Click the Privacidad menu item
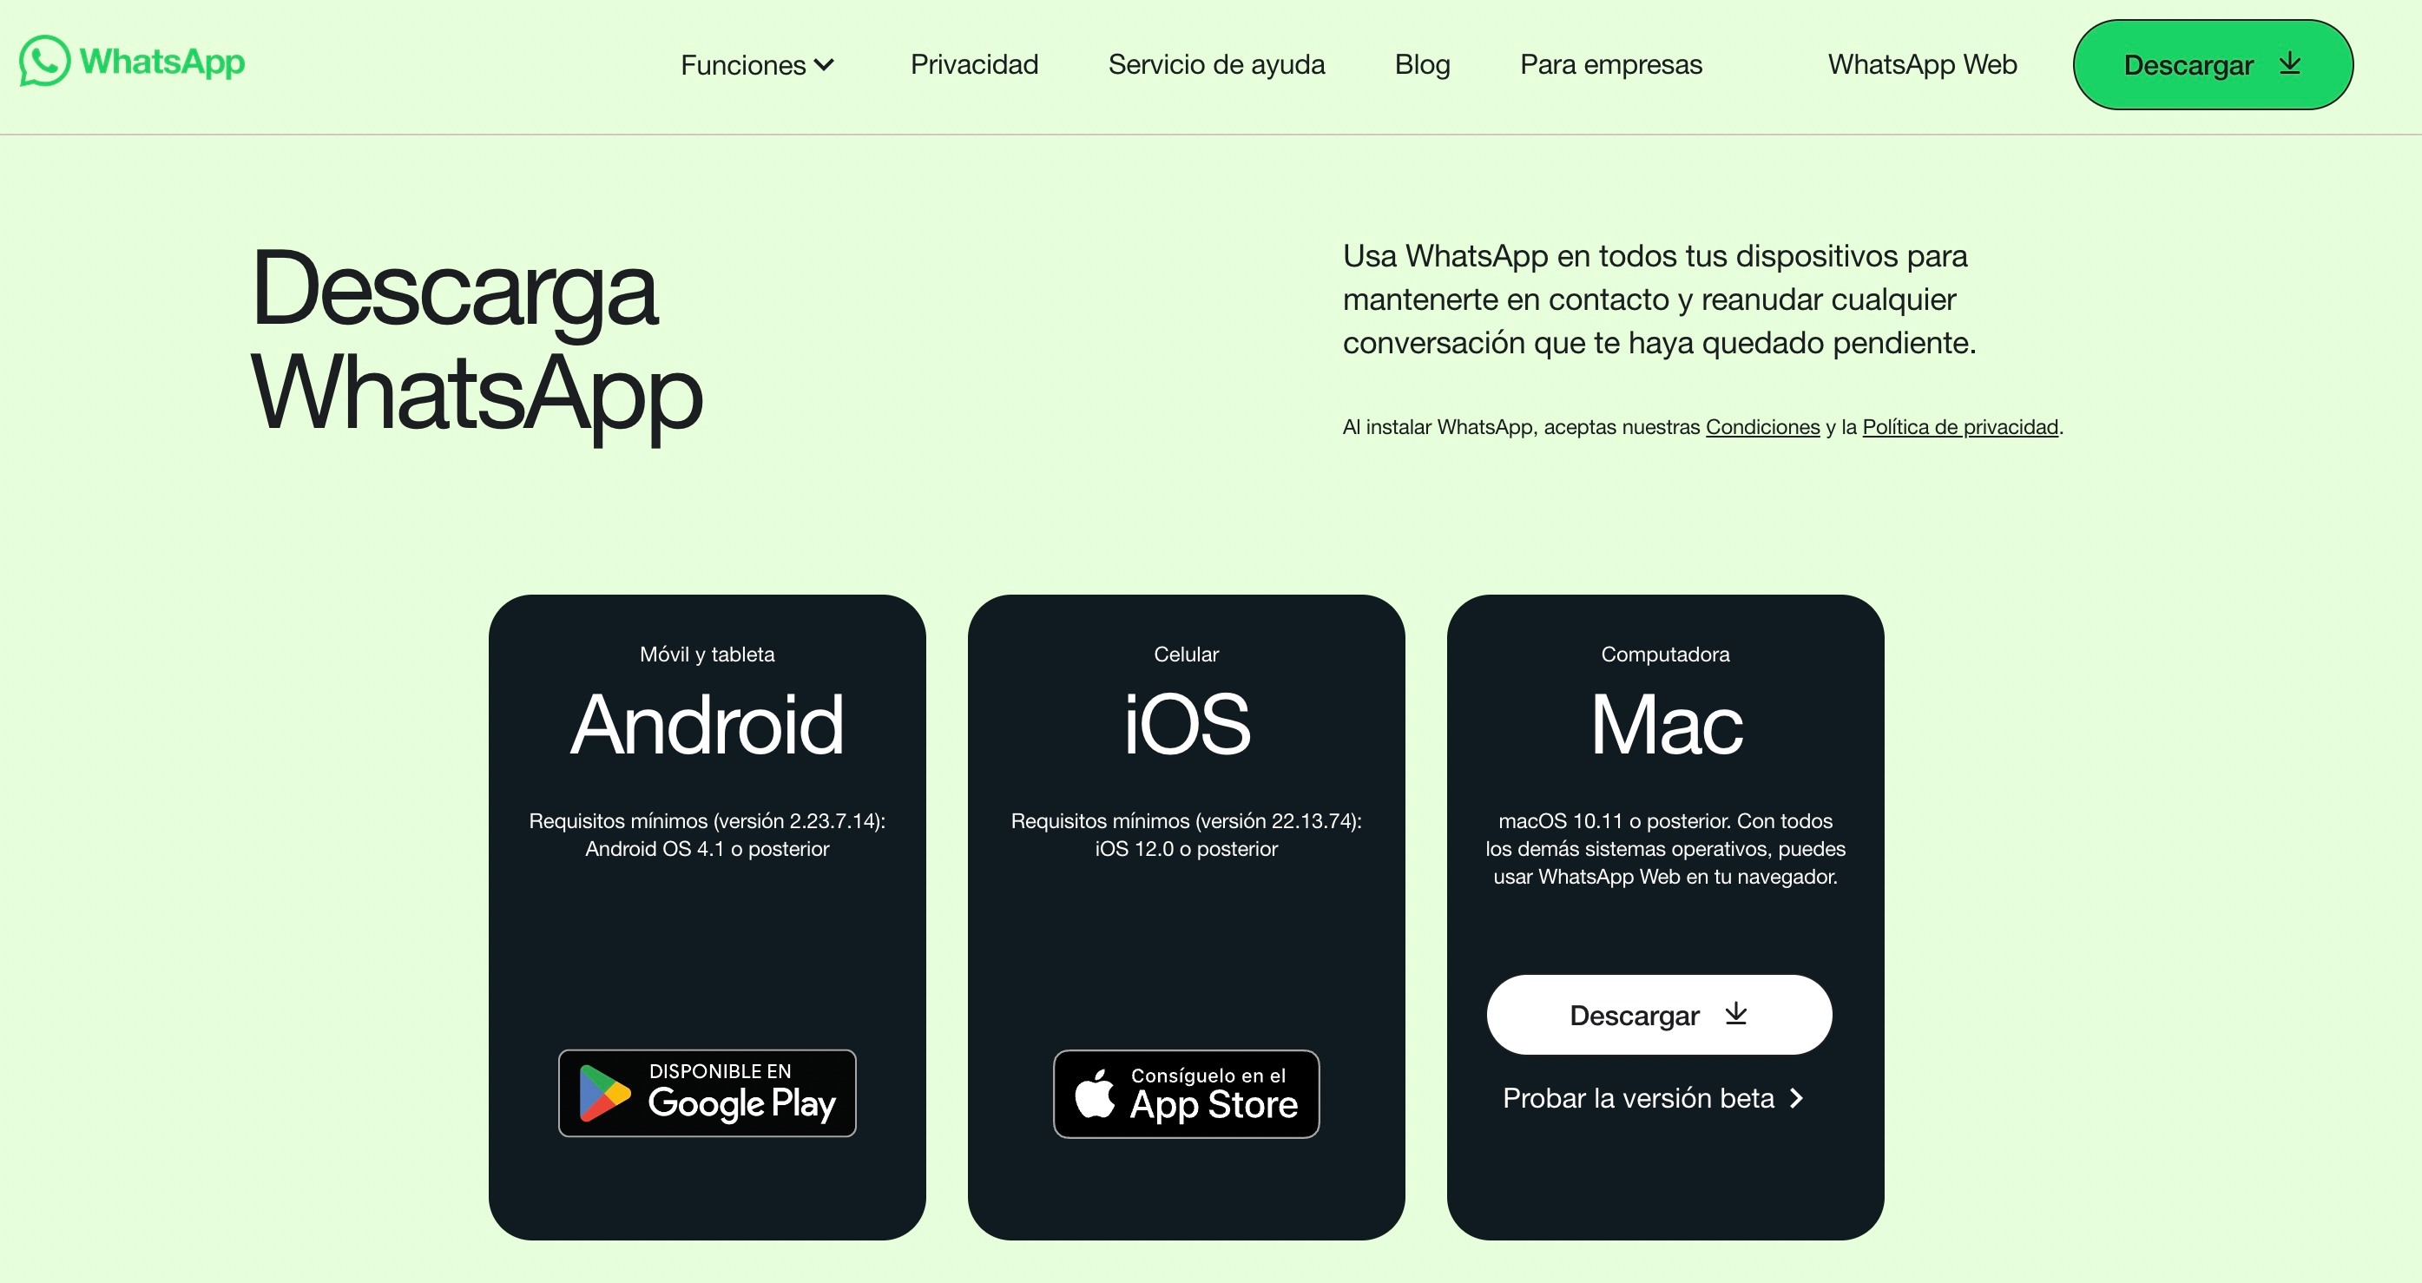 (974, 66)
